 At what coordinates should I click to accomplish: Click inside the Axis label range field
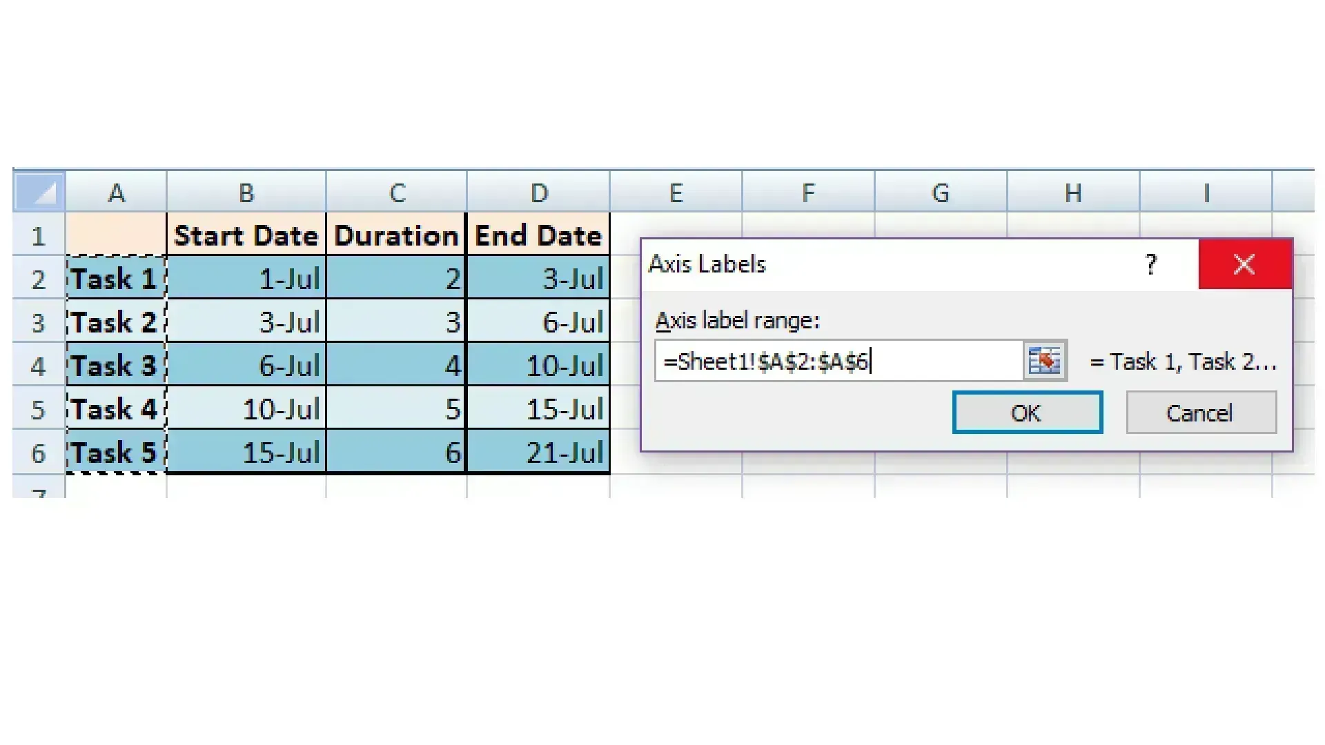click(837, 361)
